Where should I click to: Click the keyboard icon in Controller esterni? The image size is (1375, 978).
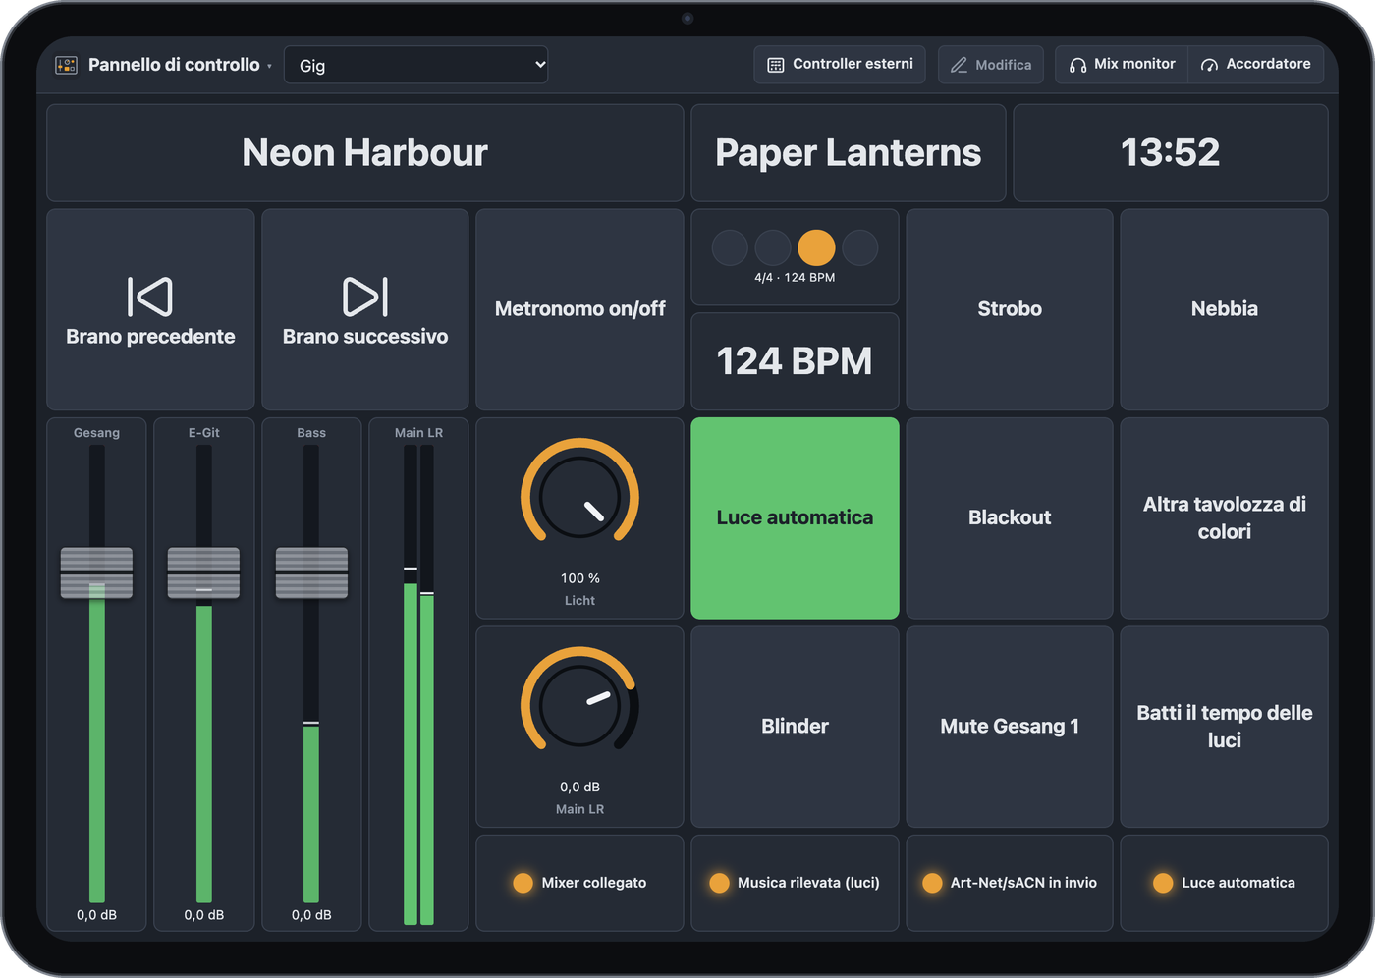pyautogui.click(x=775, y=65)
